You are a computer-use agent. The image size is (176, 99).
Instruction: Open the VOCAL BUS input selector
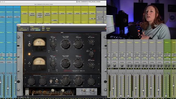click(x=160, y=54)
